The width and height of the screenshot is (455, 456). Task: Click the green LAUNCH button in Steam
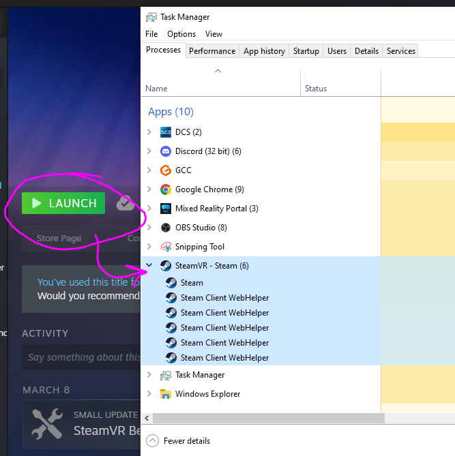pyautogui.click(x=63, y=203)
